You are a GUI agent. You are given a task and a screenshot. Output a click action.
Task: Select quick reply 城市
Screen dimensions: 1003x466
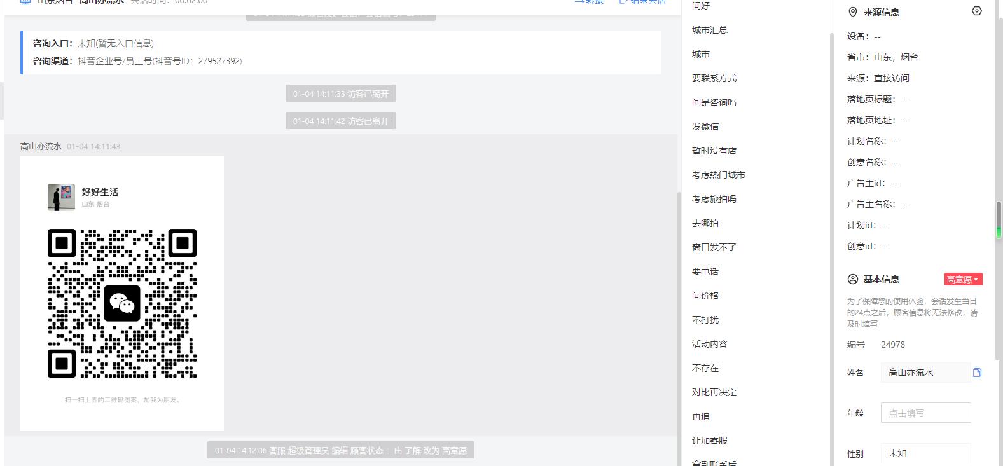point(701,54)
